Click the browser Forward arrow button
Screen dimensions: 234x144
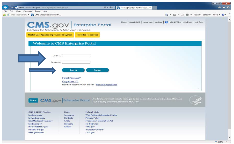coord(12,7)
